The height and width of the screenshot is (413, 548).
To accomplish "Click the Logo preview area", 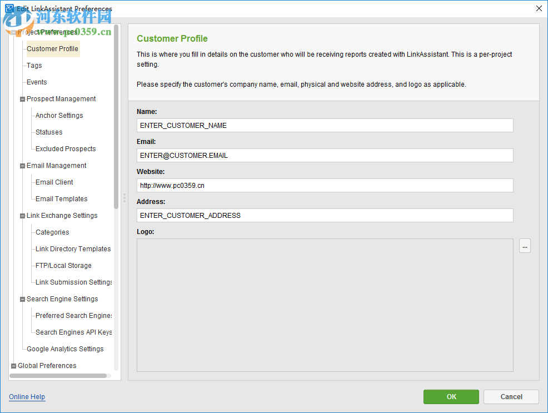I will click(x=325, y=305).
